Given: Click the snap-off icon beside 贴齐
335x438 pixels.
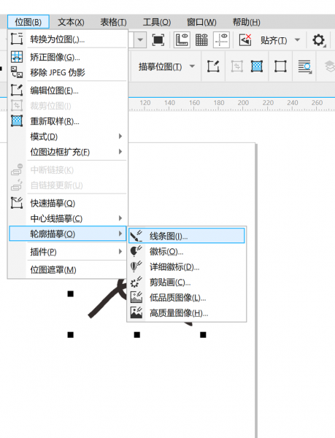Looking at the screenshot, I should pos(245,40).
